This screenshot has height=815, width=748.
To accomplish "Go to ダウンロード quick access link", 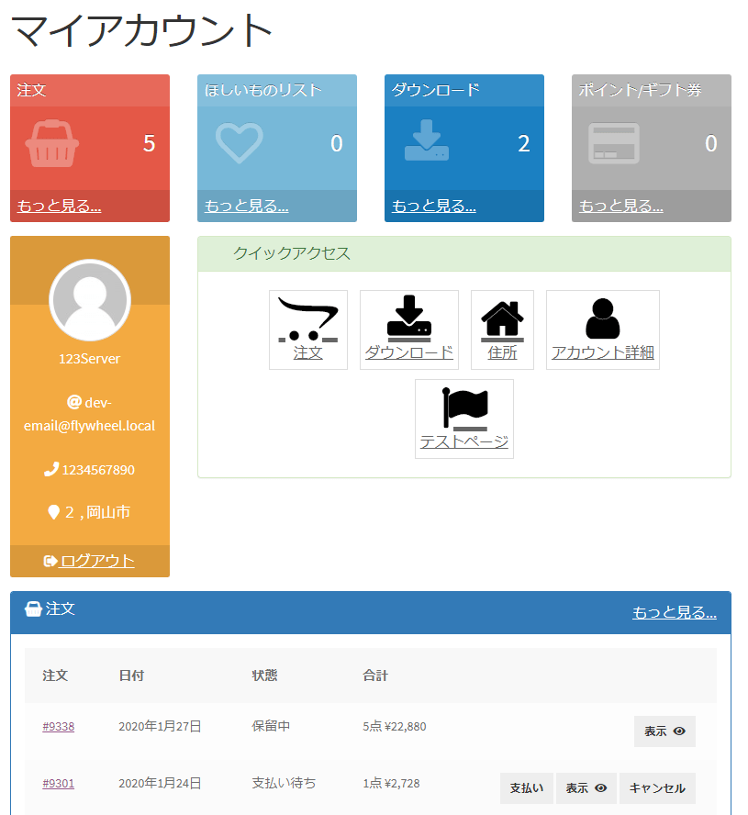I will 409,352.
